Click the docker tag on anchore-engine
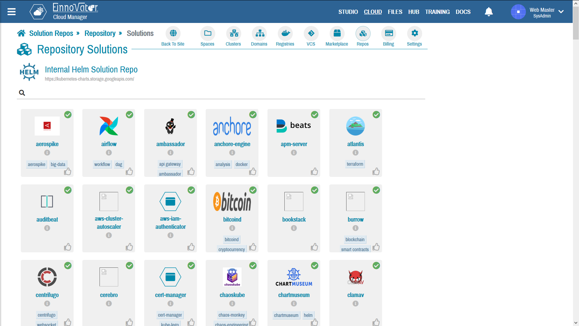579x326 pixels. pos(242,164)
